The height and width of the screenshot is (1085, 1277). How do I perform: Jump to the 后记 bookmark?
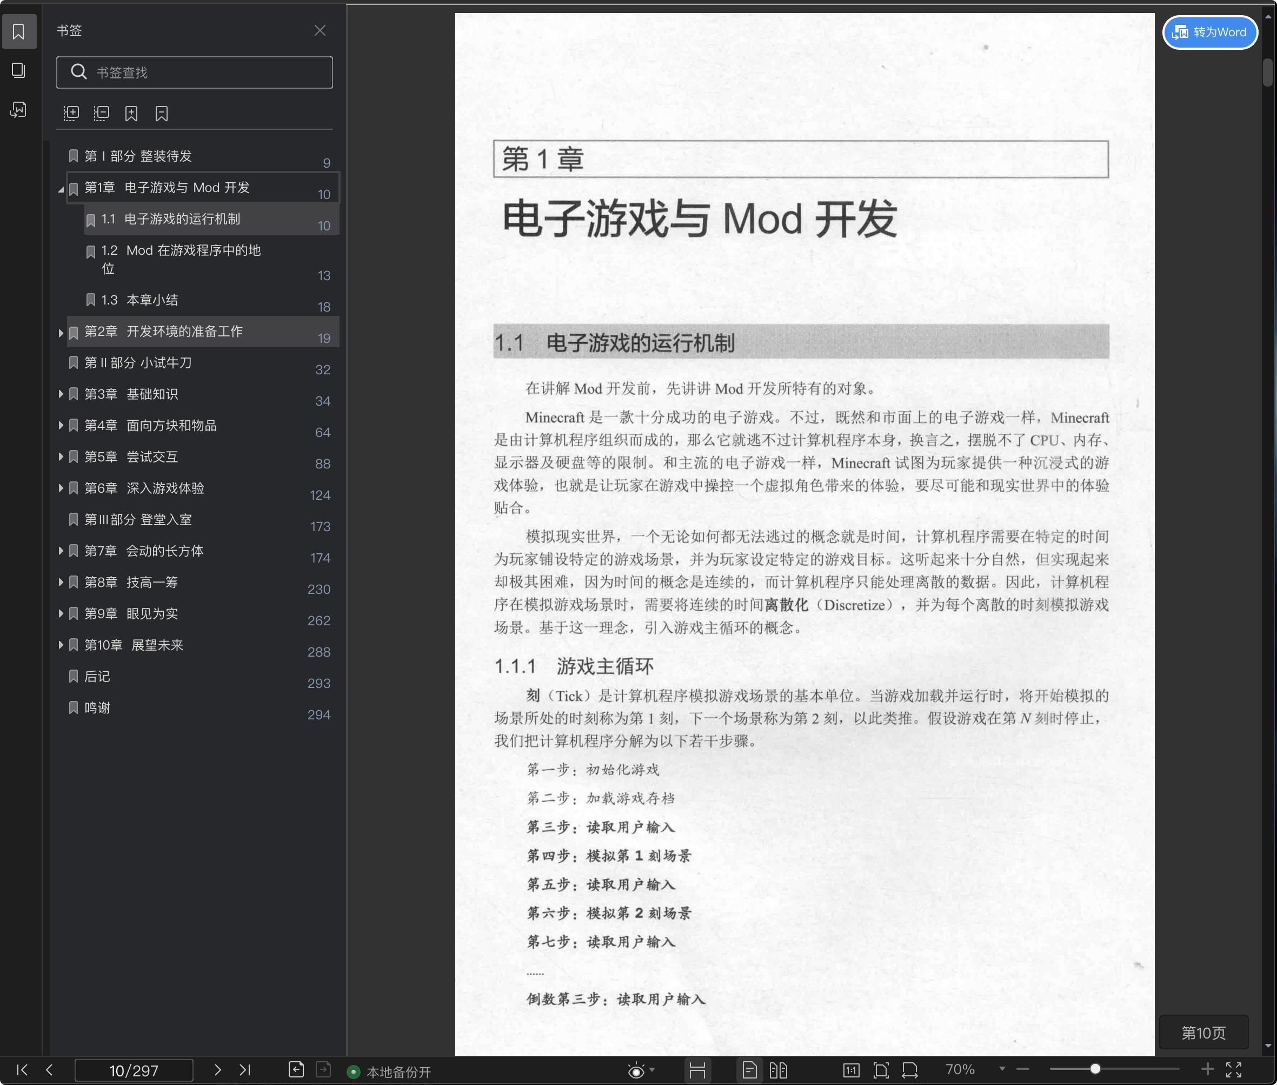pos(97,677)
